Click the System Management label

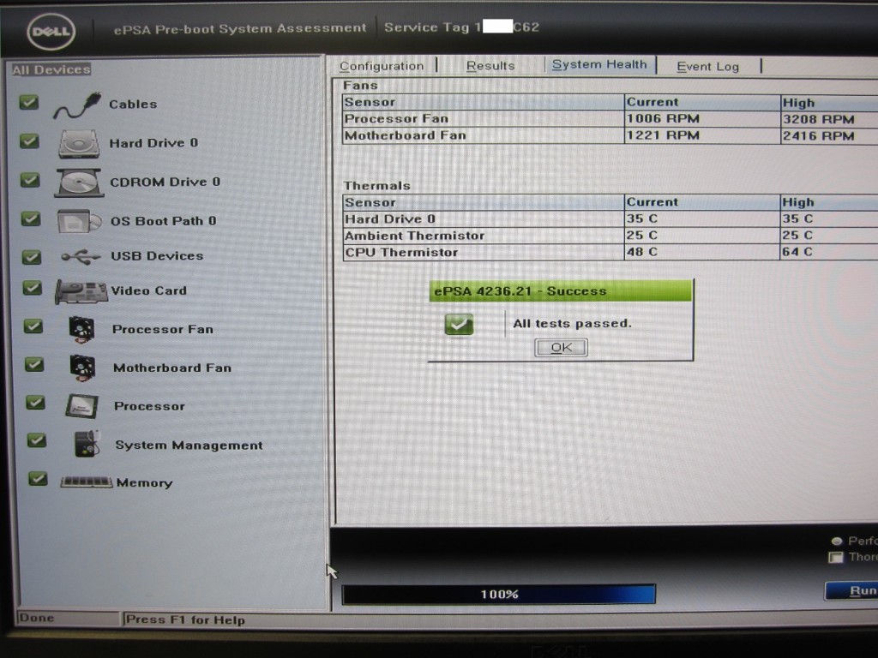[x=189, y=446]
